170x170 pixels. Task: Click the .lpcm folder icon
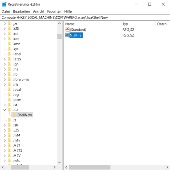click(x=9, y=100)
